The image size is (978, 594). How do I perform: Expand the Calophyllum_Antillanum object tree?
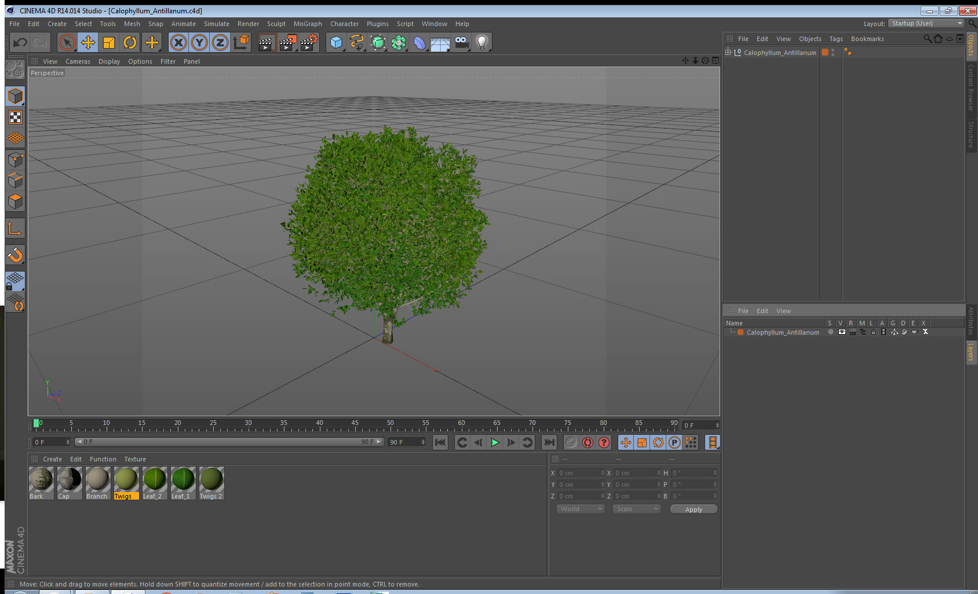[728, 52]
